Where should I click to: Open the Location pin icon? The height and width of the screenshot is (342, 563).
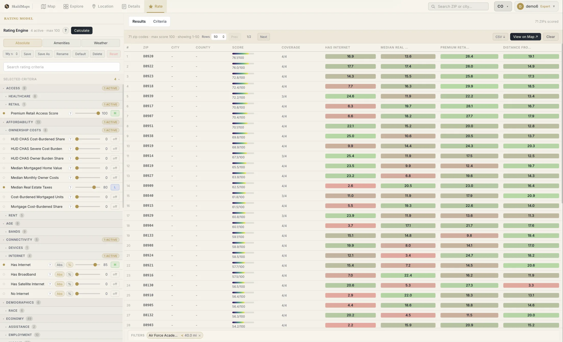(94, 6)
